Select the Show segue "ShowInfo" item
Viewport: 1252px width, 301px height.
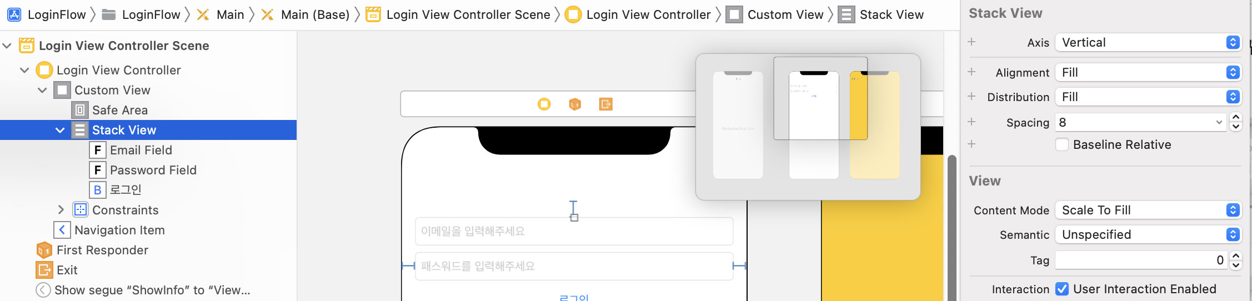(x=152, y=290)
